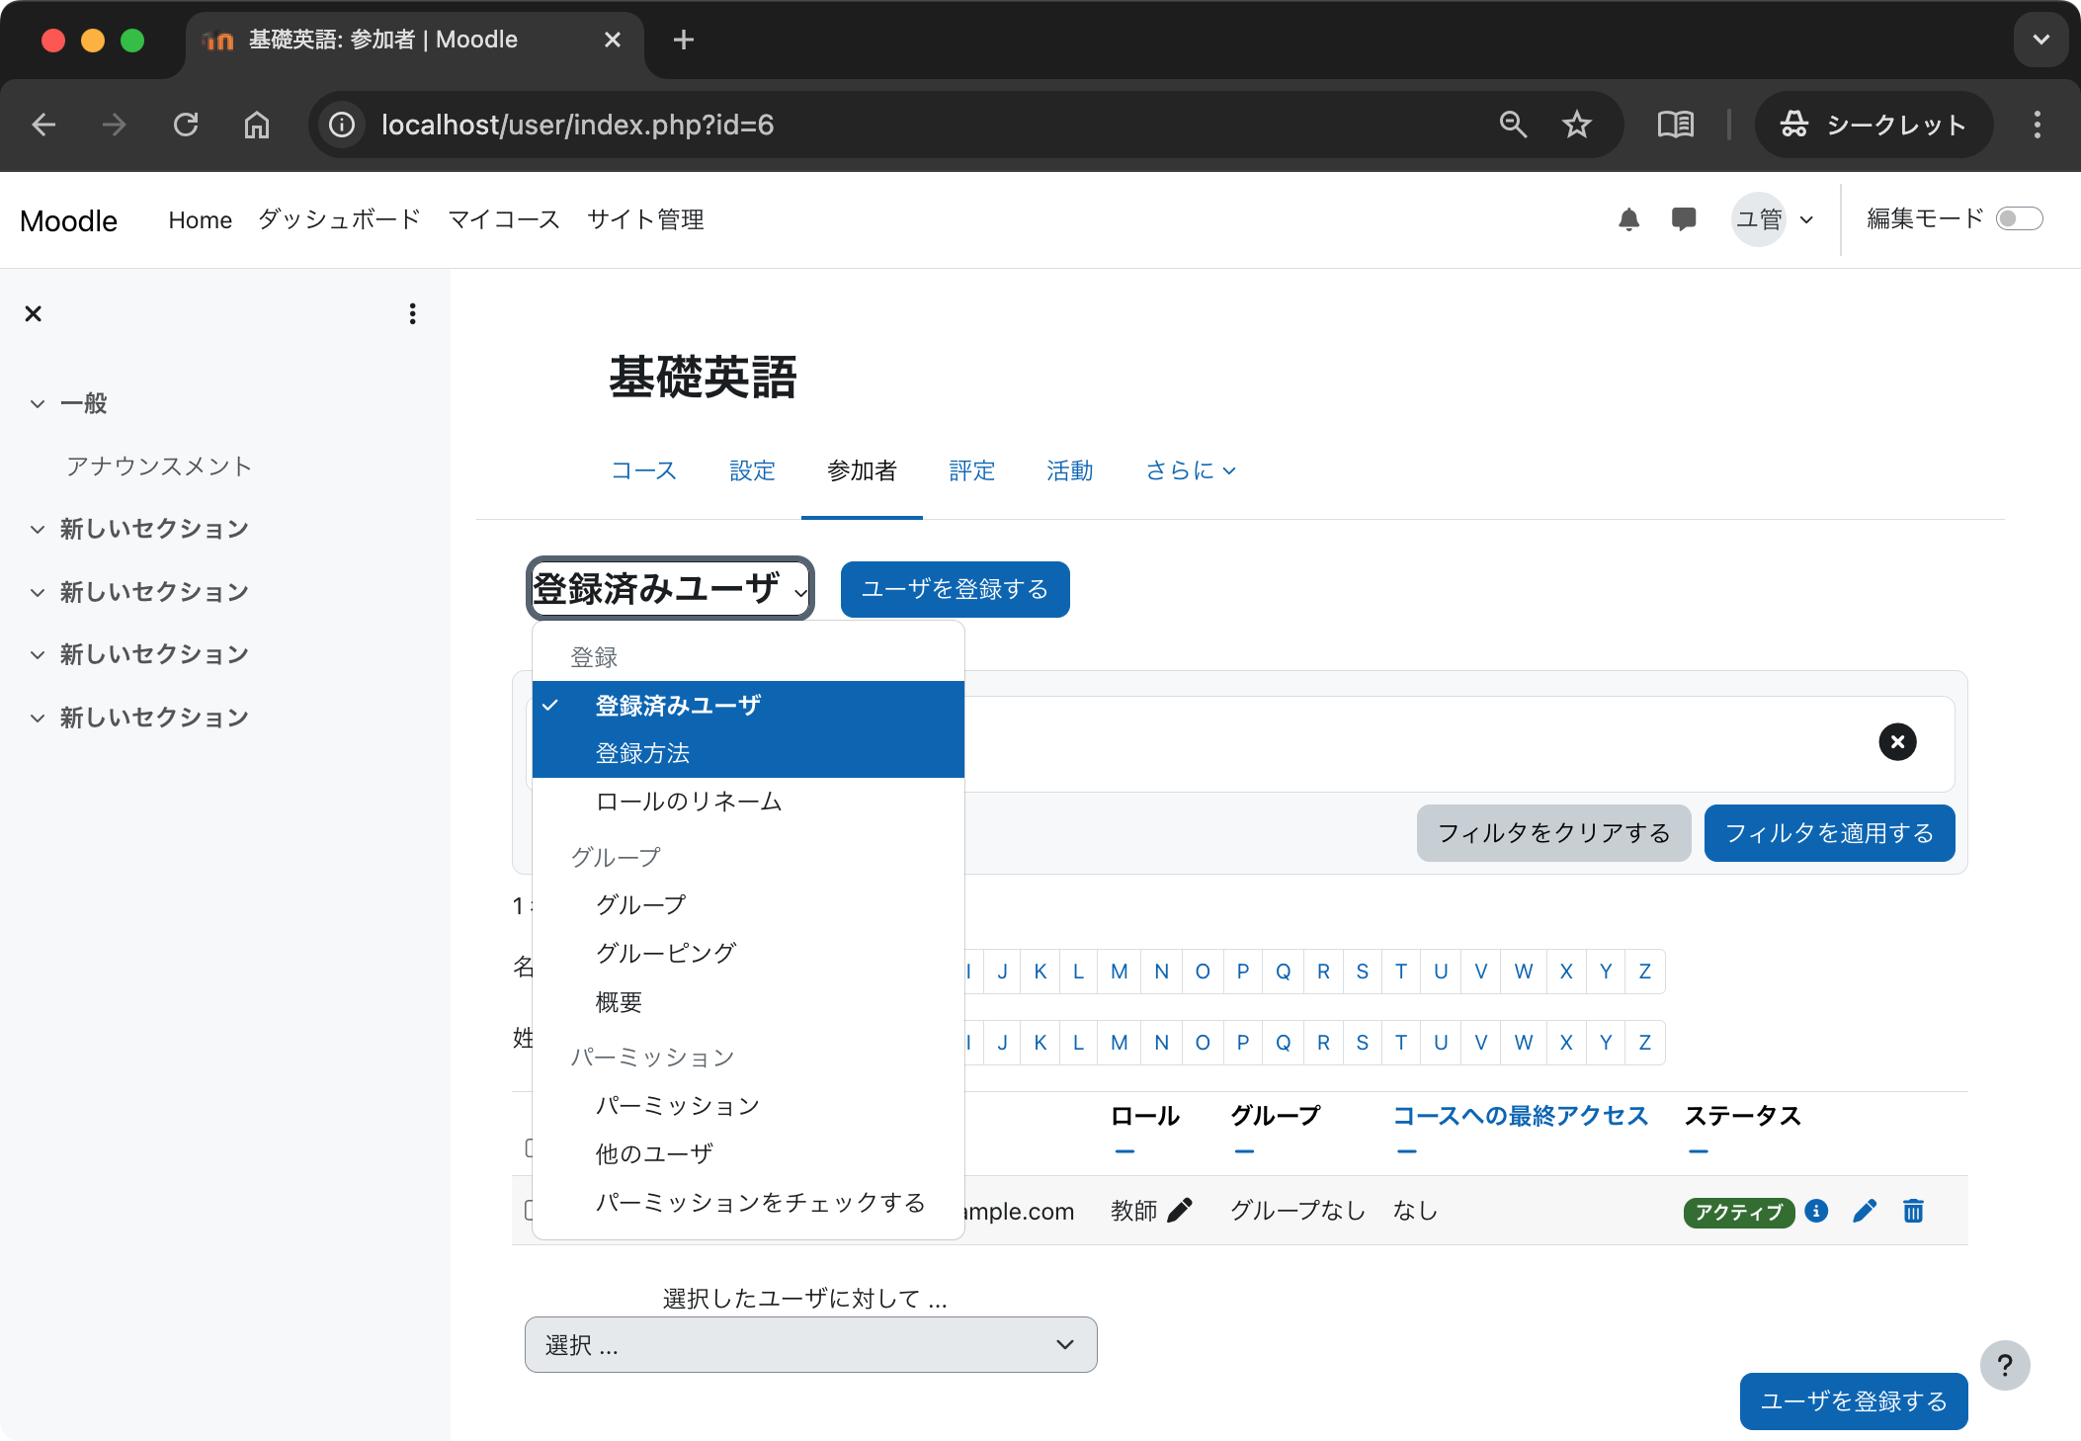This screenshot has height=1441, width=2081.
Task: Check the teacher row selection checkbox
Action: (530, 1210)
